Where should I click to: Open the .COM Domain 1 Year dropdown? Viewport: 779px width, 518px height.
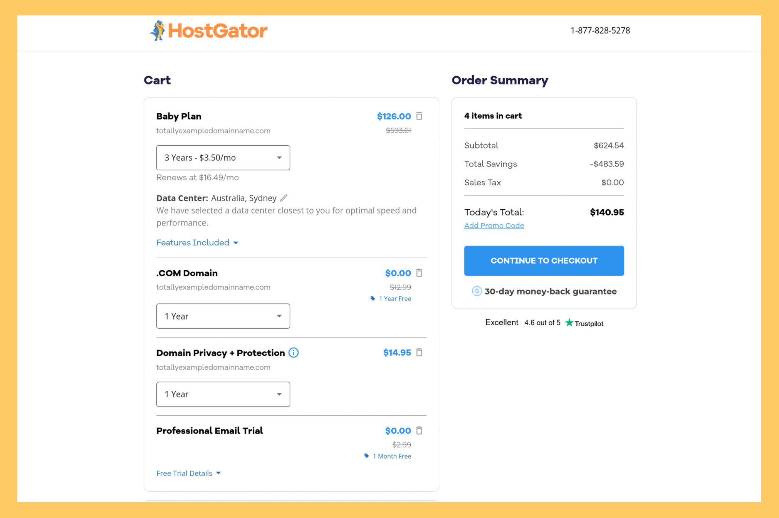click(223, 316)
